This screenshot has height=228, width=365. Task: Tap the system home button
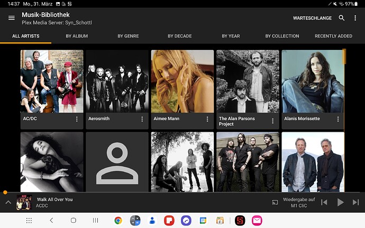pyautogui.click(x=74, y=220)
